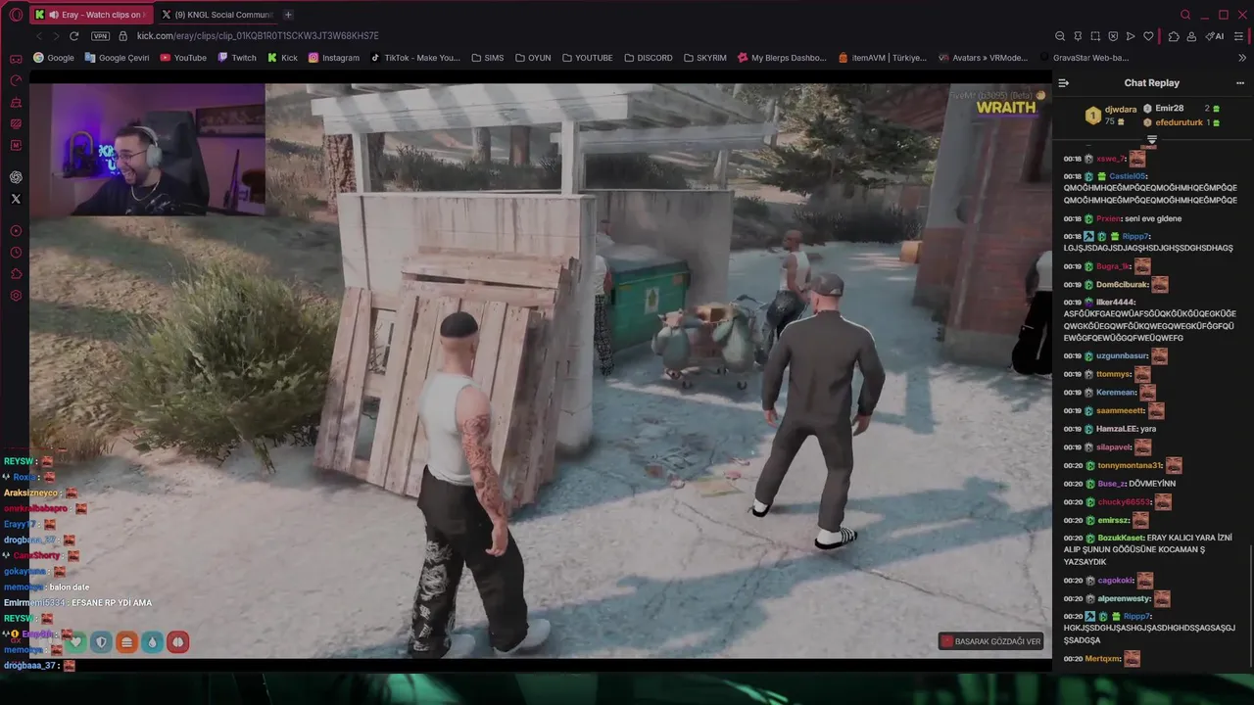Open My Blerps Dashboard bookmark

pyautogui.click(x=782, y=58)
